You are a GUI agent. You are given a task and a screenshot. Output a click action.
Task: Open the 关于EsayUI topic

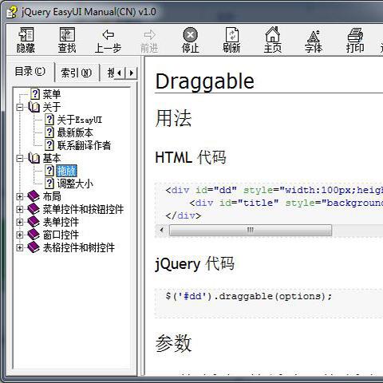pyautogui.click(x=80, y=120)
